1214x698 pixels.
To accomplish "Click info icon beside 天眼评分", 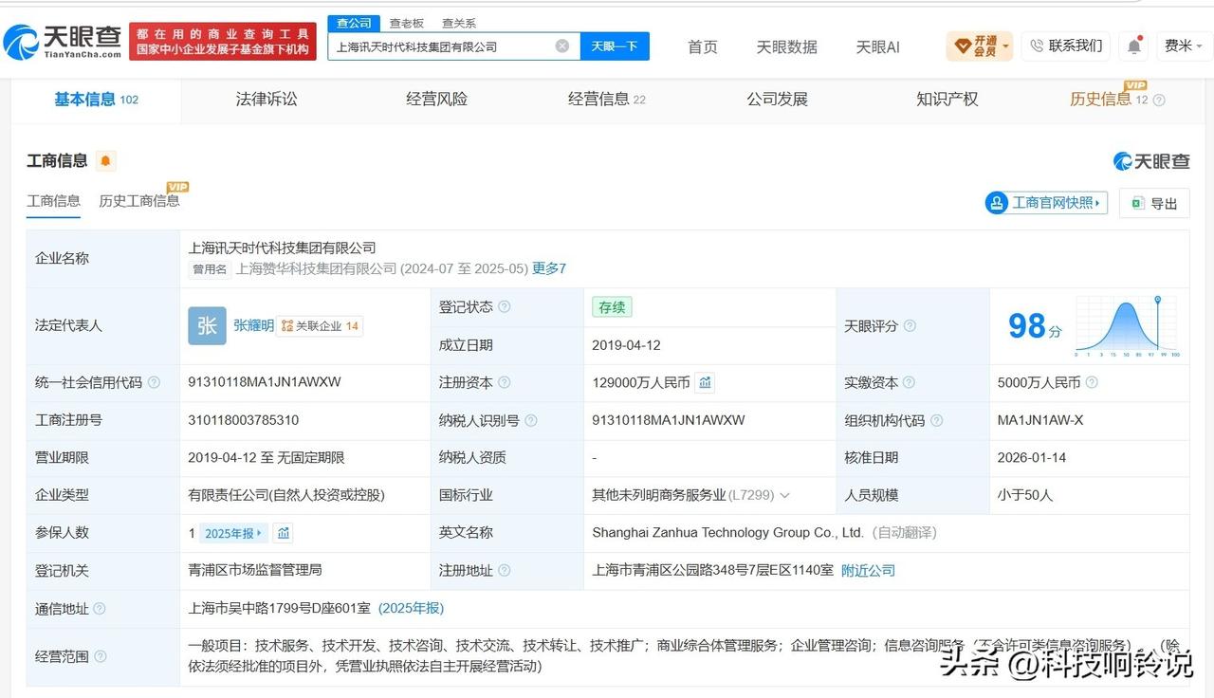I will [910, 325].
